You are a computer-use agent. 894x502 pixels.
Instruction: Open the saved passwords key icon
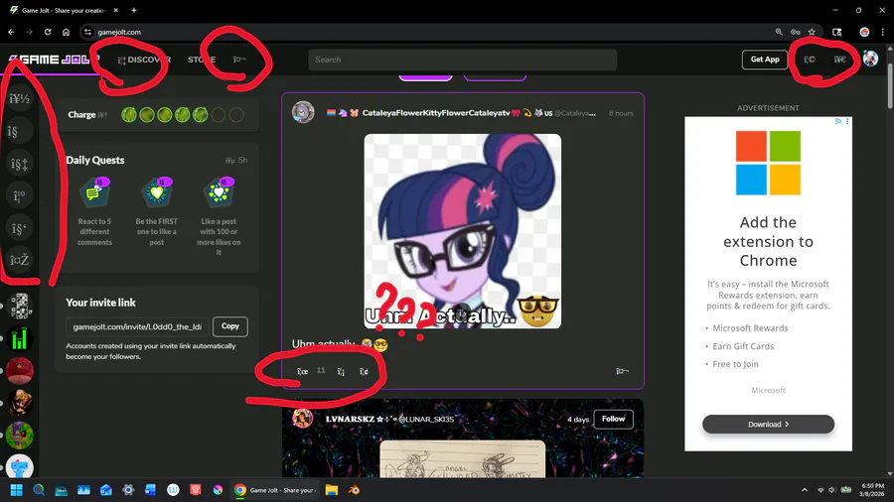pyautogui.click(x=796, y=32)
